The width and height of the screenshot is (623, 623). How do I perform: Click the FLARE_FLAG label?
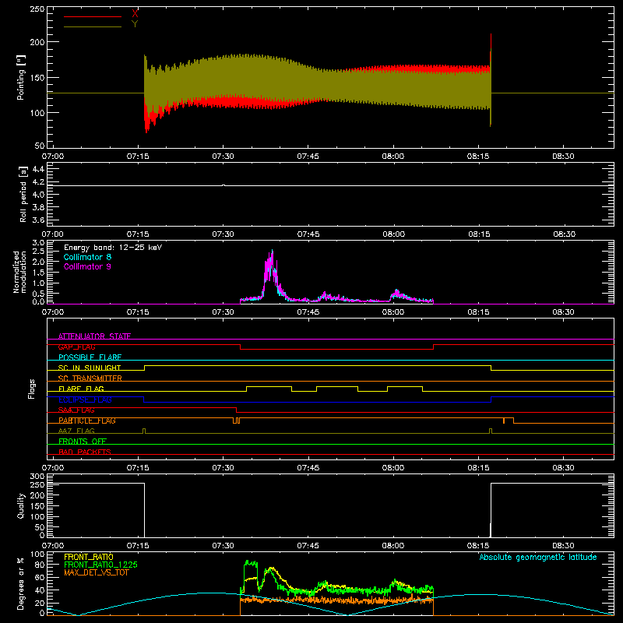[x=81, y=389]
